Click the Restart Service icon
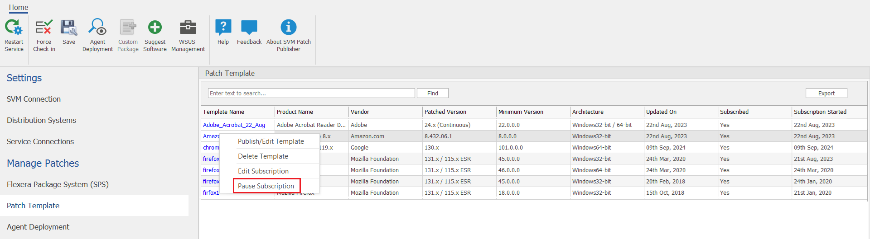 [14, 28]
